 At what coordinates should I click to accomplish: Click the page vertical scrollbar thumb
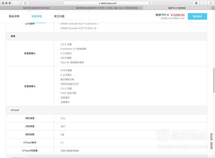214,80
